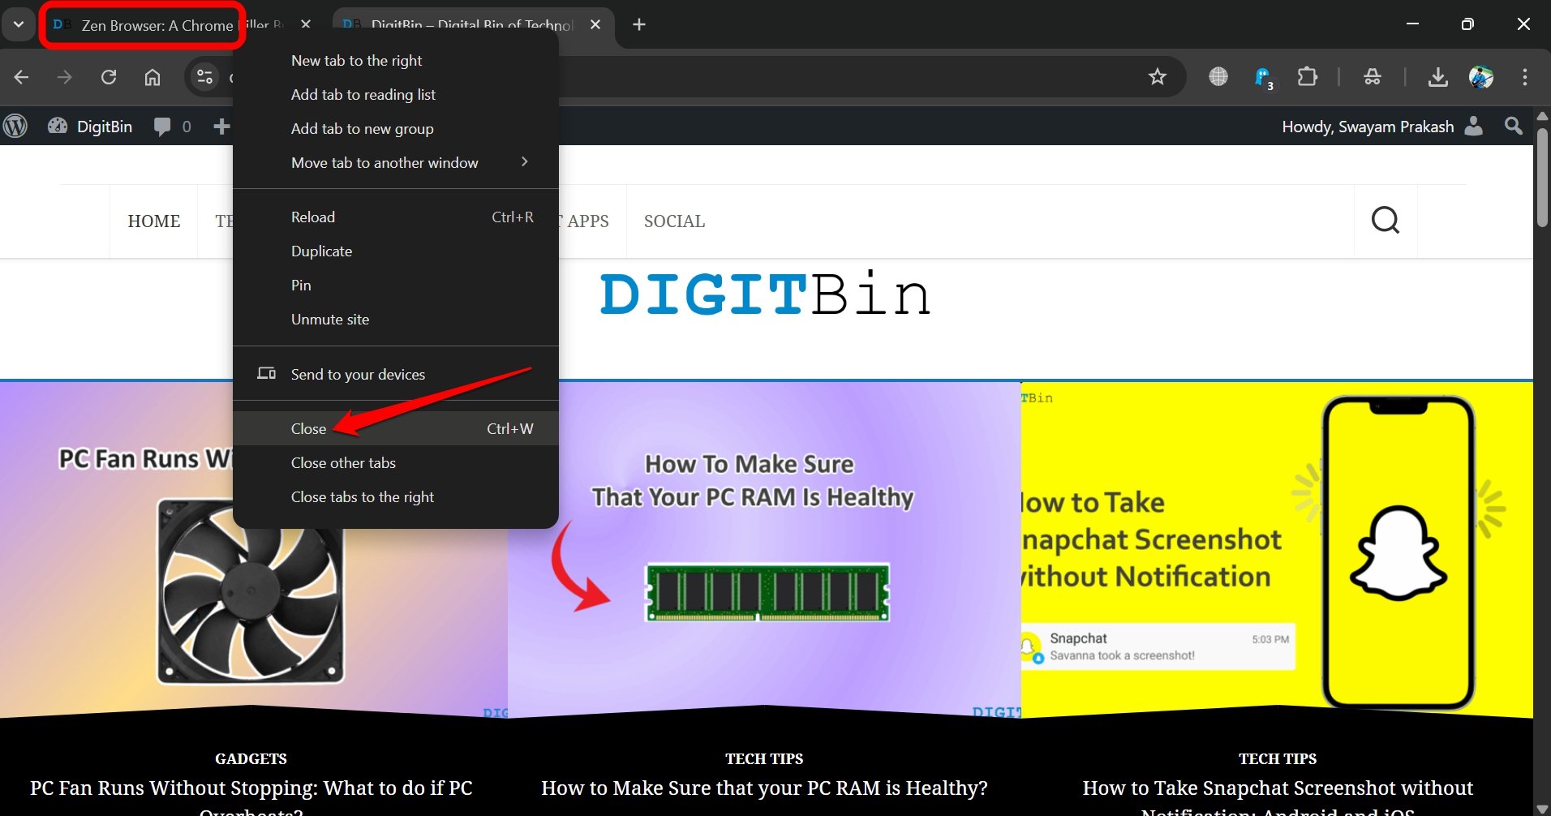The image size is (1551, 816).
Task: Click the plus New content icon
Action: (x=221, y=127)
